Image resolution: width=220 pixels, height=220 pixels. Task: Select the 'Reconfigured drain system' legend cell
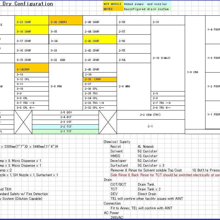(x=146, y=9)
